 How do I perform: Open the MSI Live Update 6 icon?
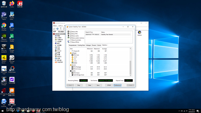(4, 48)
